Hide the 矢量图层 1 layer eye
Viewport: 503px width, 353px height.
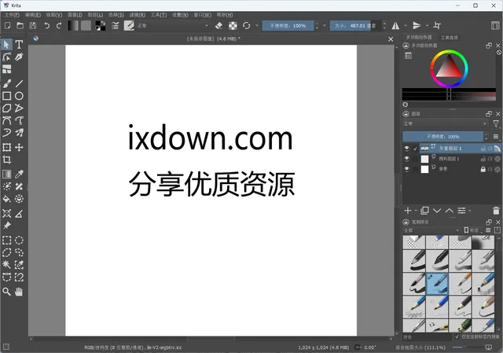407,149
